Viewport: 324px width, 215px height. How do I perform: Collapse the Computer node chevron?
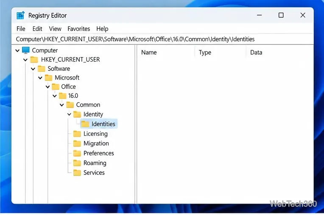[17, 50]
